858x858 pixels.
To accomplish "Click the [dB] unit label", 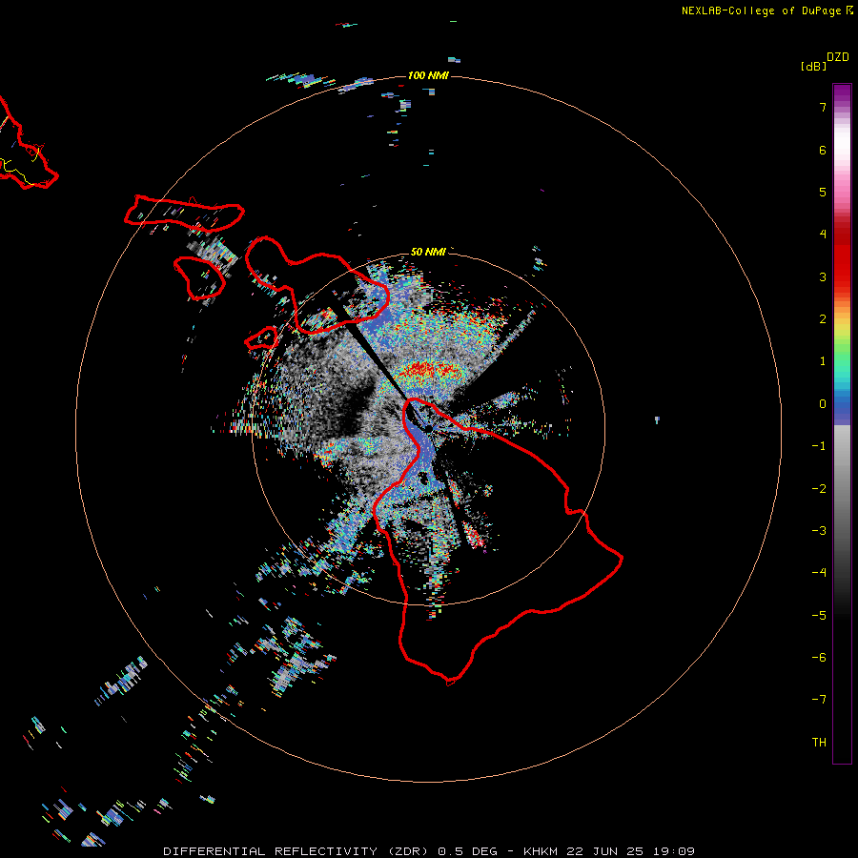I will [814, 66].
